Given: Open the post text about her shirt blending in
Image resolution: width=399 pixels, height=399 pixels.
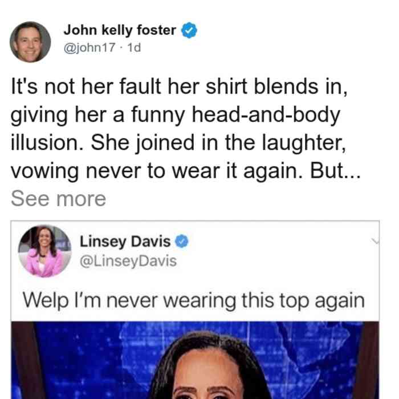Looking at the screenshot, I should pos(186,128).
